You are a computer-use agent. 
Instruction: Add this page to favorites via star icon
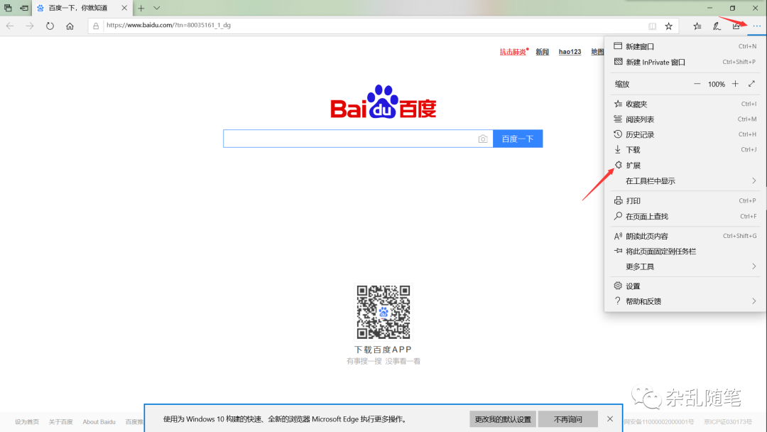pyautogui.click(x=668, y=26)
